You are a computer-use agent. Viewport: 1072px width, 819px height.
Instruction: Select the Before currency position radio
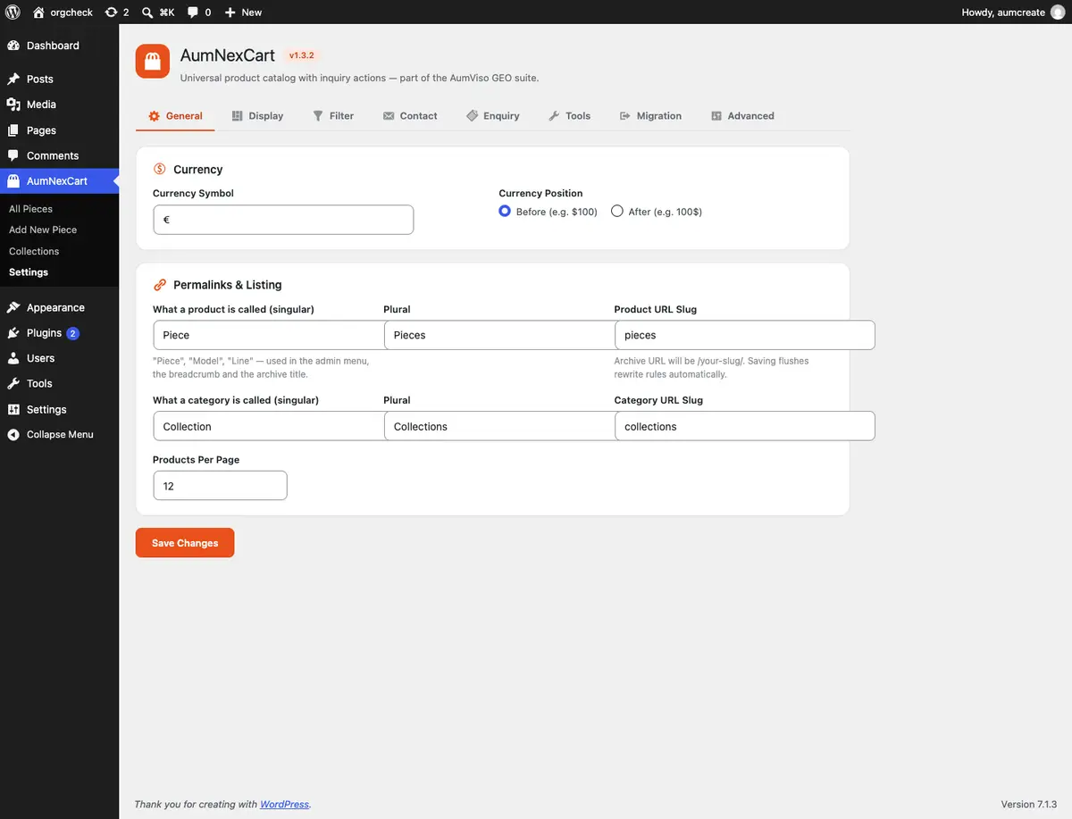coord(505,212)
